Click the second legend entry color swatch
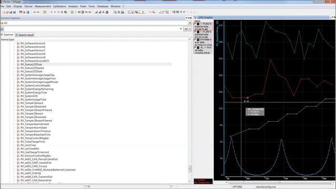Screen dimensions: 336x189 (198, 32)
